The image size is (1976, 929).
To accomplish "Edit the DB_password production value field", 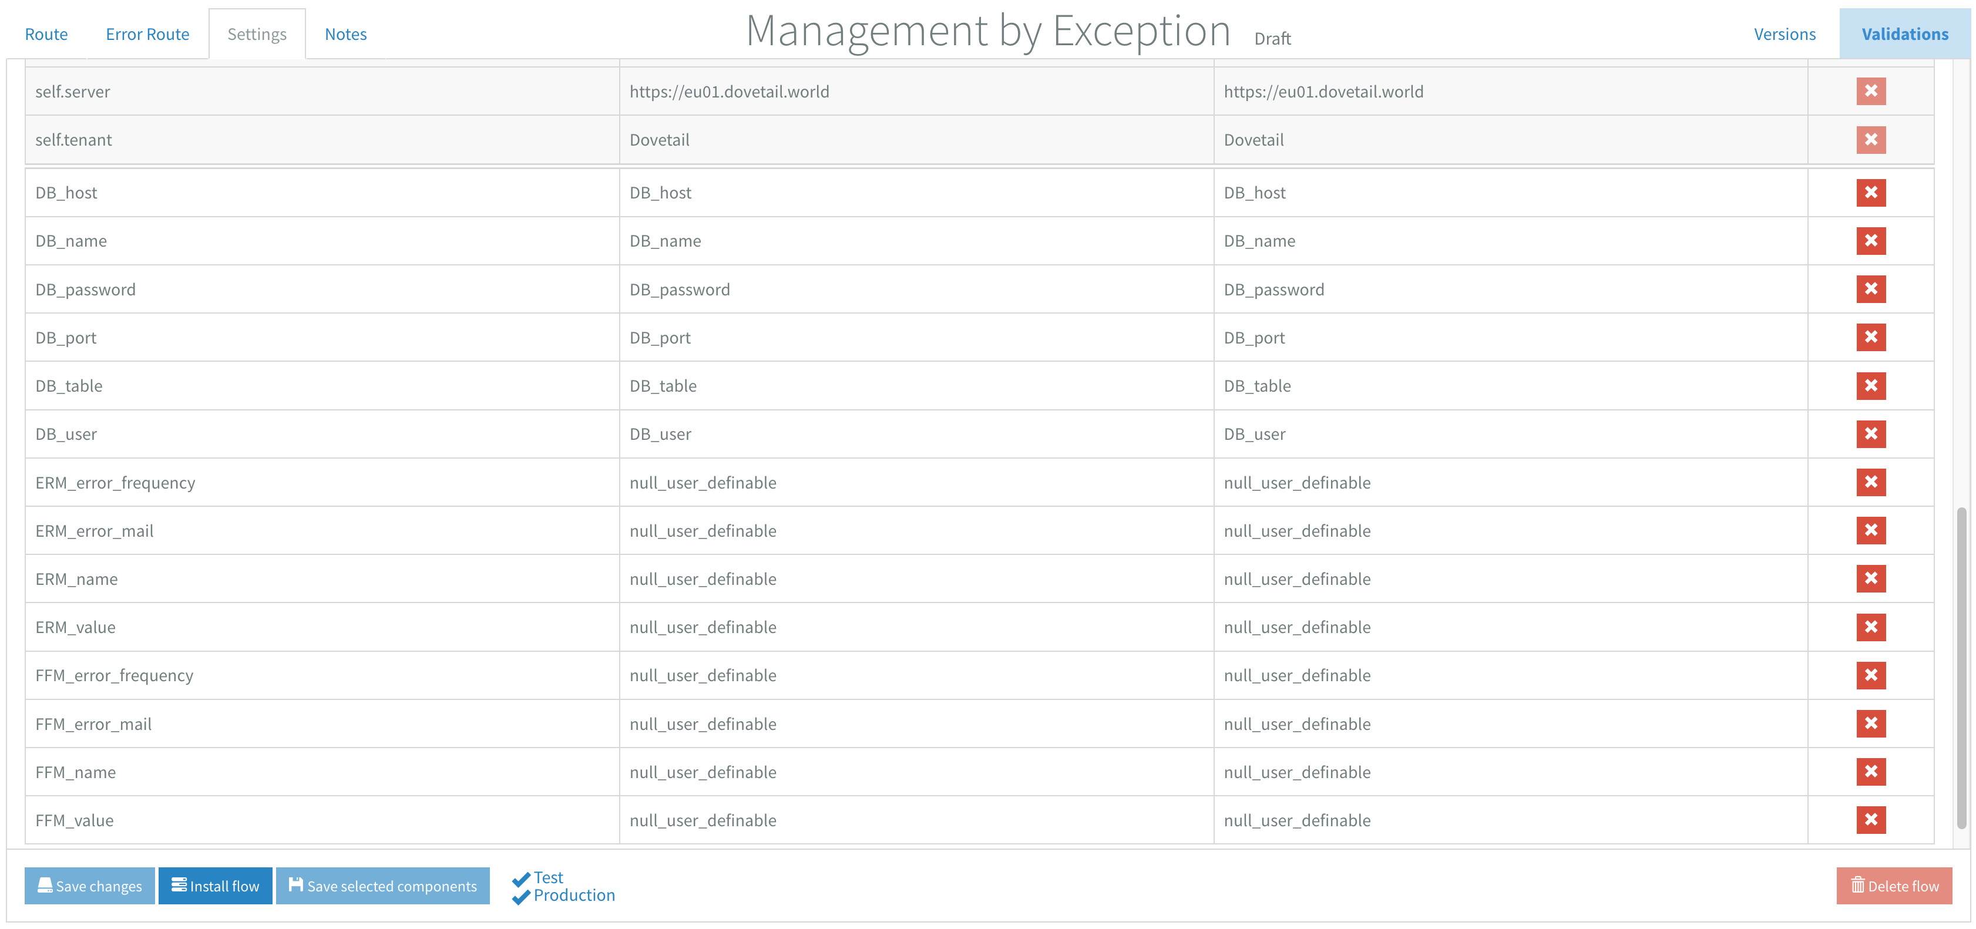I will (1510, 289).
